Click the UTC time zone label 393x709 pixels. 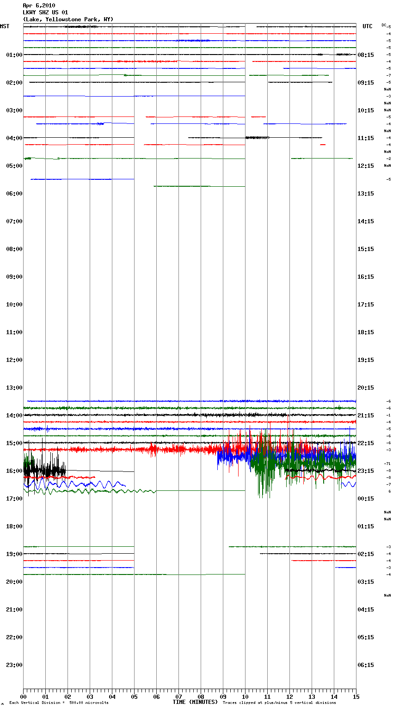click(368, 26)
